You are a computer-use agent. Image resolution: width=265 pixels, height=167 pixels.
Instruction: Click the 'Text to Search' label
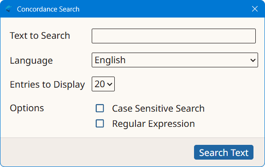[x=40, y=36]
